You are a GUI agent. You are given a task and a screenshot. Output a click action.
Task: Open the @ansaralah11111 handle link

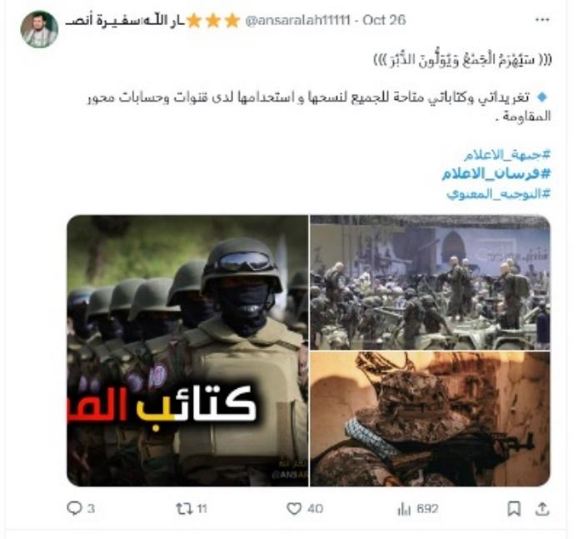pos(297,20)
